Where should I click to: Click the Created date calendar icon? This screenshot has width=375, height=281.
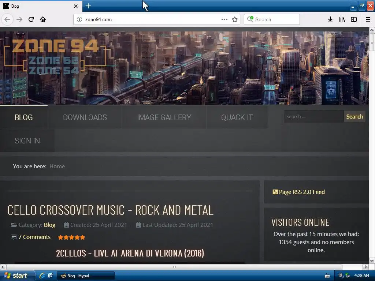click(67, 225)
